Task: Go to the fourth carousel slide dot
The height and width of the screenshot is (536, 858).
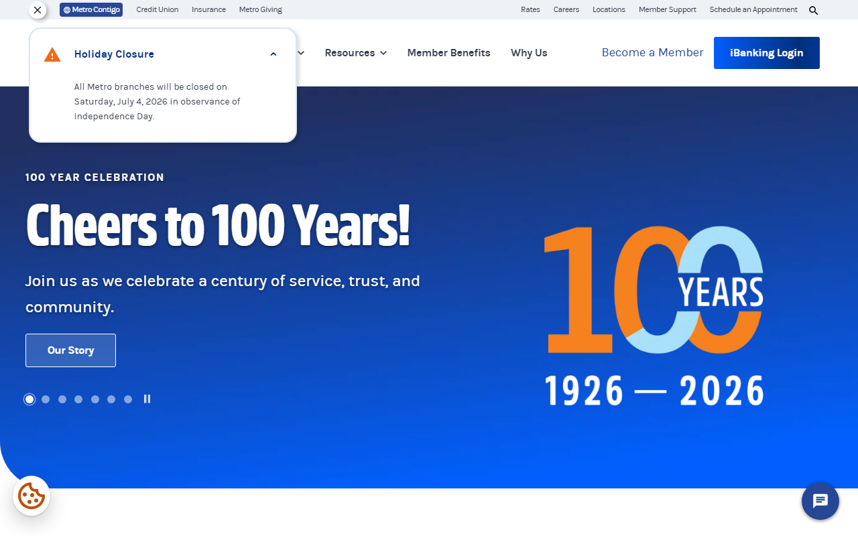Action: pos(78,399)
